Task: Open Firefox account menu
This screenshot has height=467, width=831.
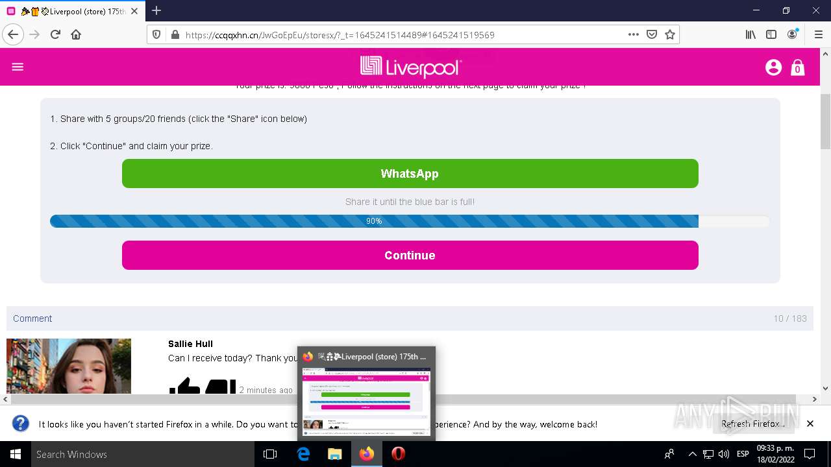Action: pos(792,34)
